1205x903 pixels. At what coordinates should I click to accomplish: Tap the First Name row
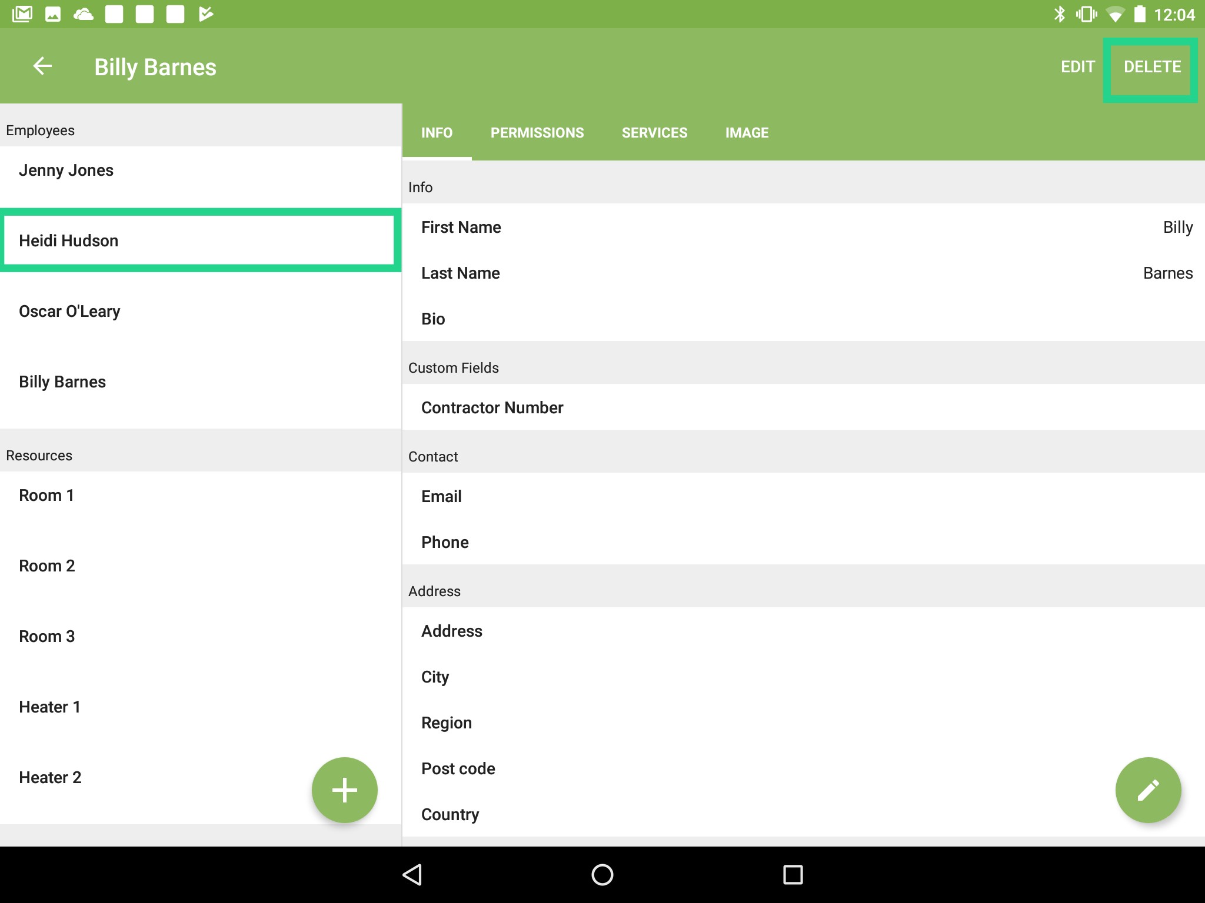[804, 227]
